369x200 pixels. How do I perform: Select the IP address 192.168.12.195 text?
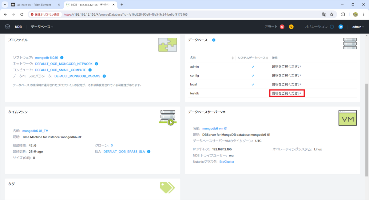222,149
